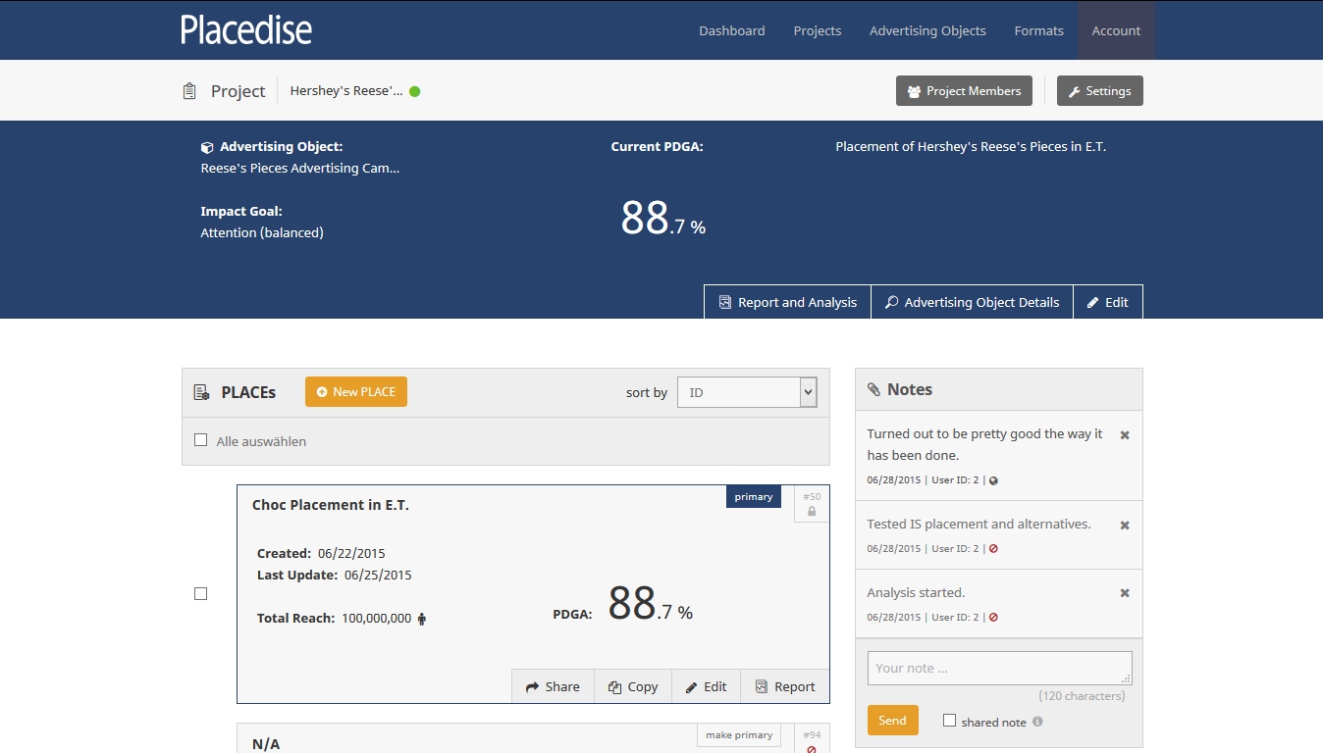Screen dimensions: 1323x753
Task: Create a New PLACE
Action: 356,392
